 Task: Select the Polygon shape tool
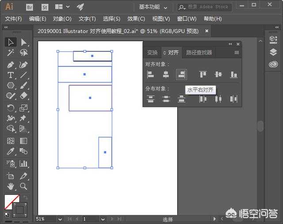[11, 85]
